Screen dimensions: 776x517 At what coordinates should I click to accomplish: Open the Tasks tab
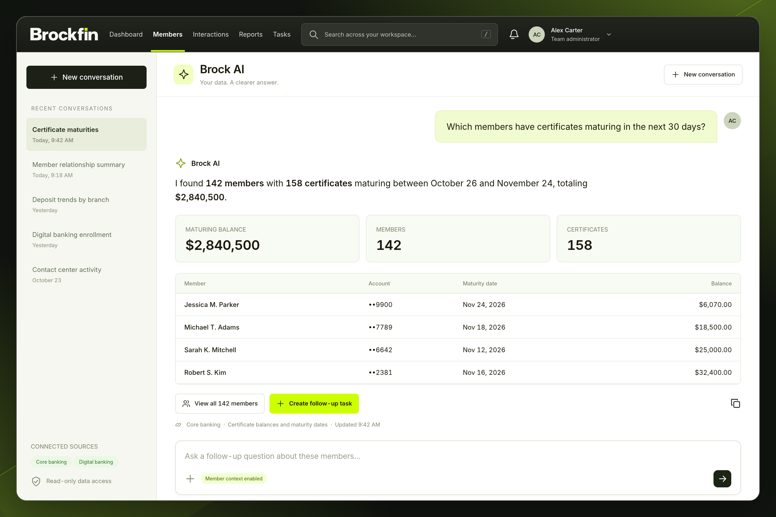coord(282,34)
